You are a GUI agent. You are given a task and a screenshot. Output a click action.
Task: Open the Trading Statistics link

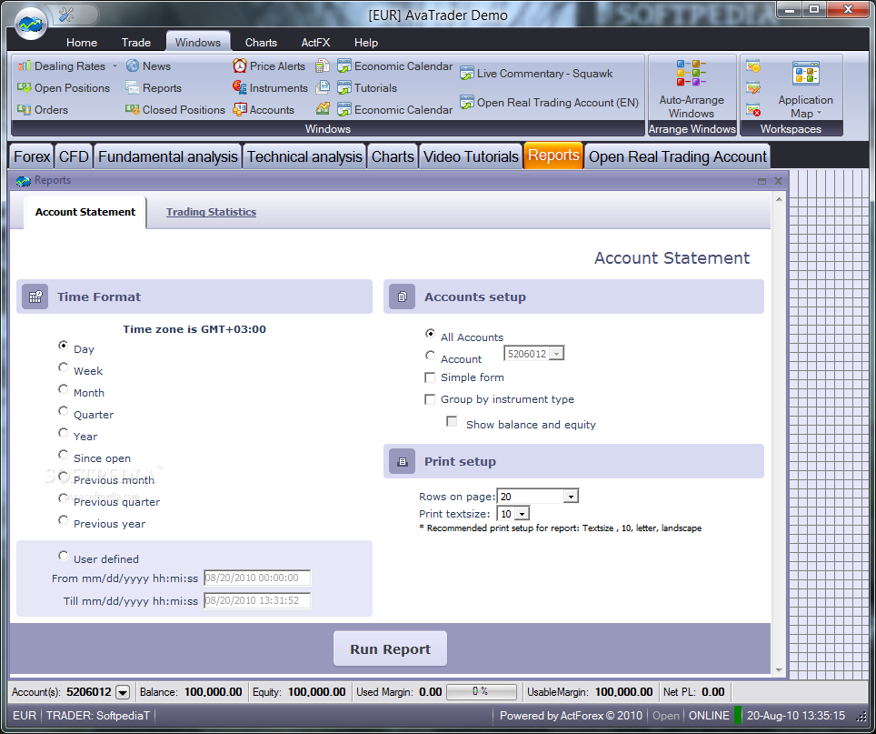point(211,212)
